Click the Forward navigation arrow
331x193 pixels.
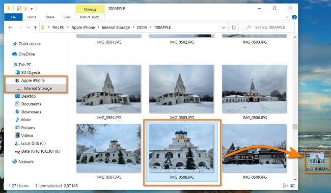coord(21,27)
